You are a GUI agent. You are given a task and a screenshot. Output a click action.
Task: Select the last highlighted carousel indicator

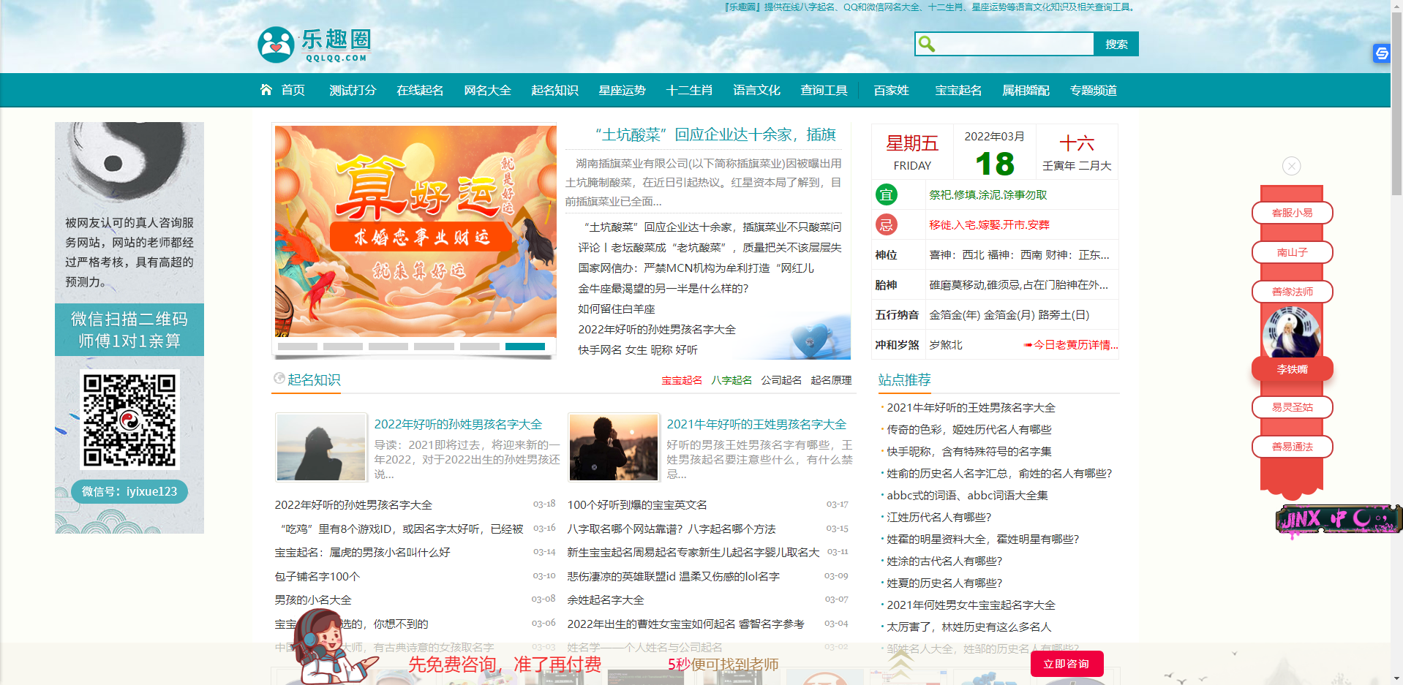pyautogui.click(x=525, y=347)
